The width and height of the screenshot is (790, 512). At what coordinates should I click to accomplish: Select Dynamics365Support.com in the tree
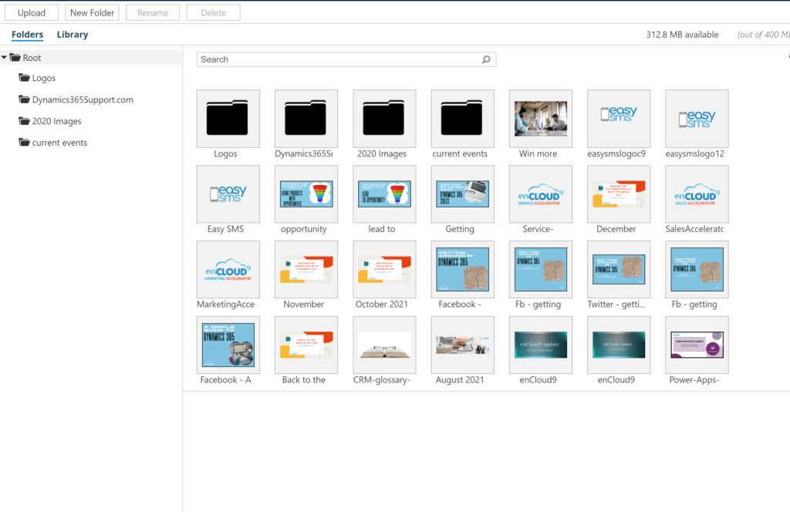tap(83, 99)
